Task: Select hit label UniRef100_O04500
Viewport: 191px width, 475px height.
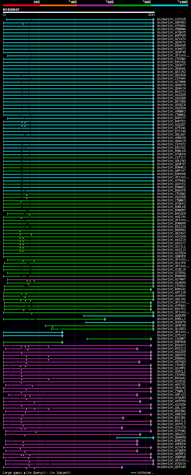Action: coord(171,296)
